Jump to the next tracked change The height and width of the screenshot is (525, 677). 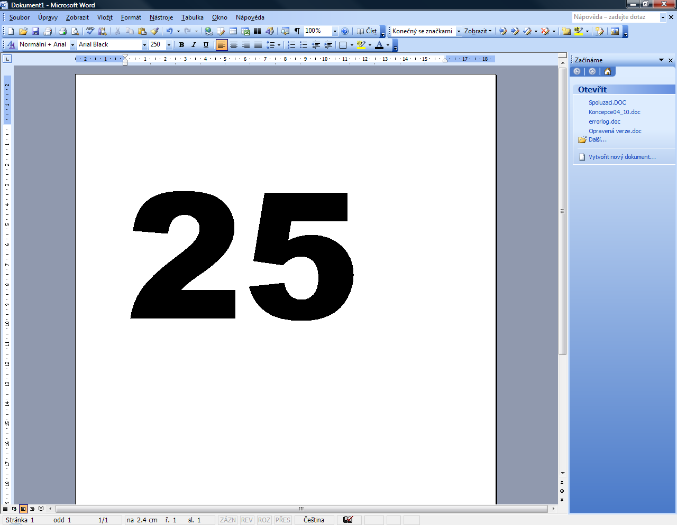point(515,31)
